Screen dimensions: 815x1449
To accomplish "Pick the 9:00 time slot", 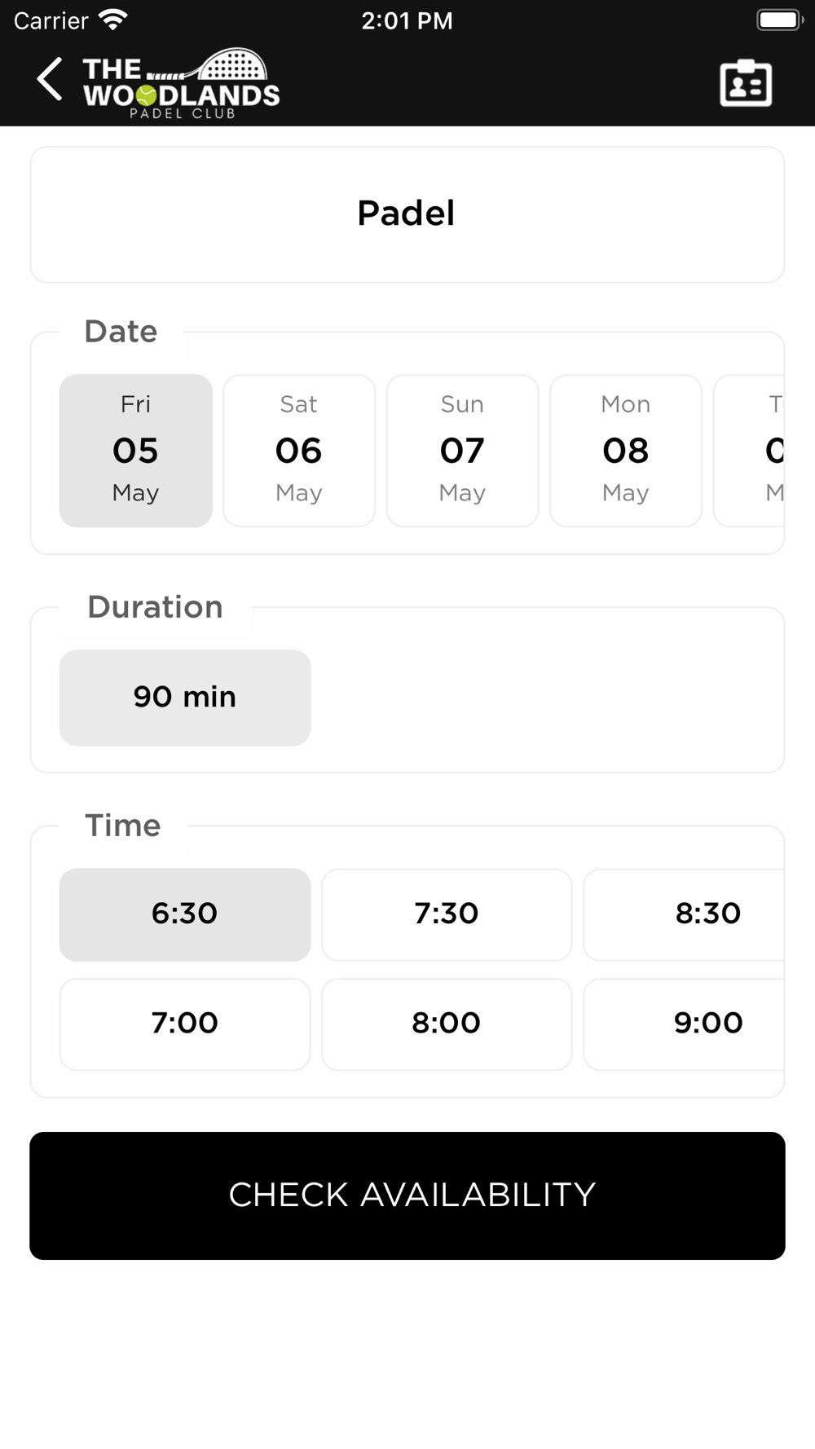I will click(x=685, y=1024).
